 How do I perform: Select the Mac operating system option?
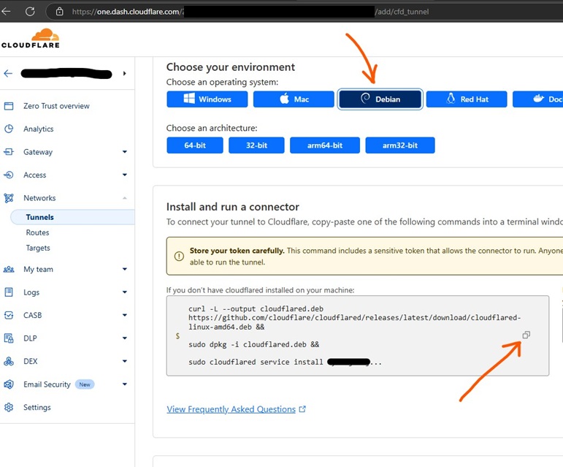coord(294,99)
